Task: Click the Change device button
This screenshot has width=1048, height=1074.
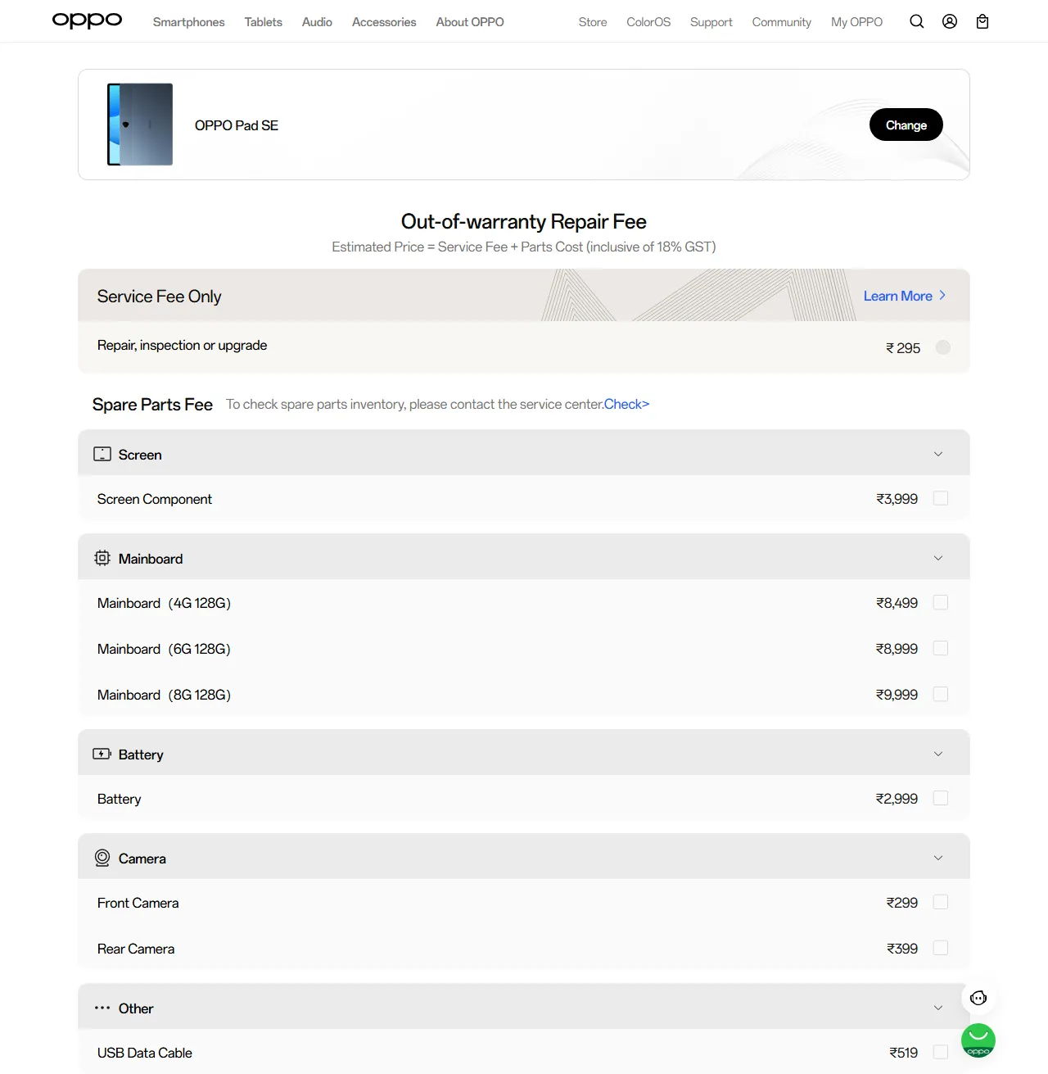Action: 906,125
